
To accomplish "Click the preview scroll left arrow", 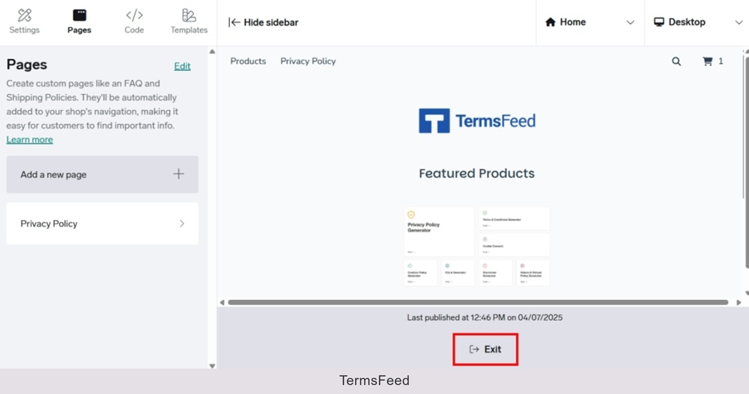I will tap(222, 303).
